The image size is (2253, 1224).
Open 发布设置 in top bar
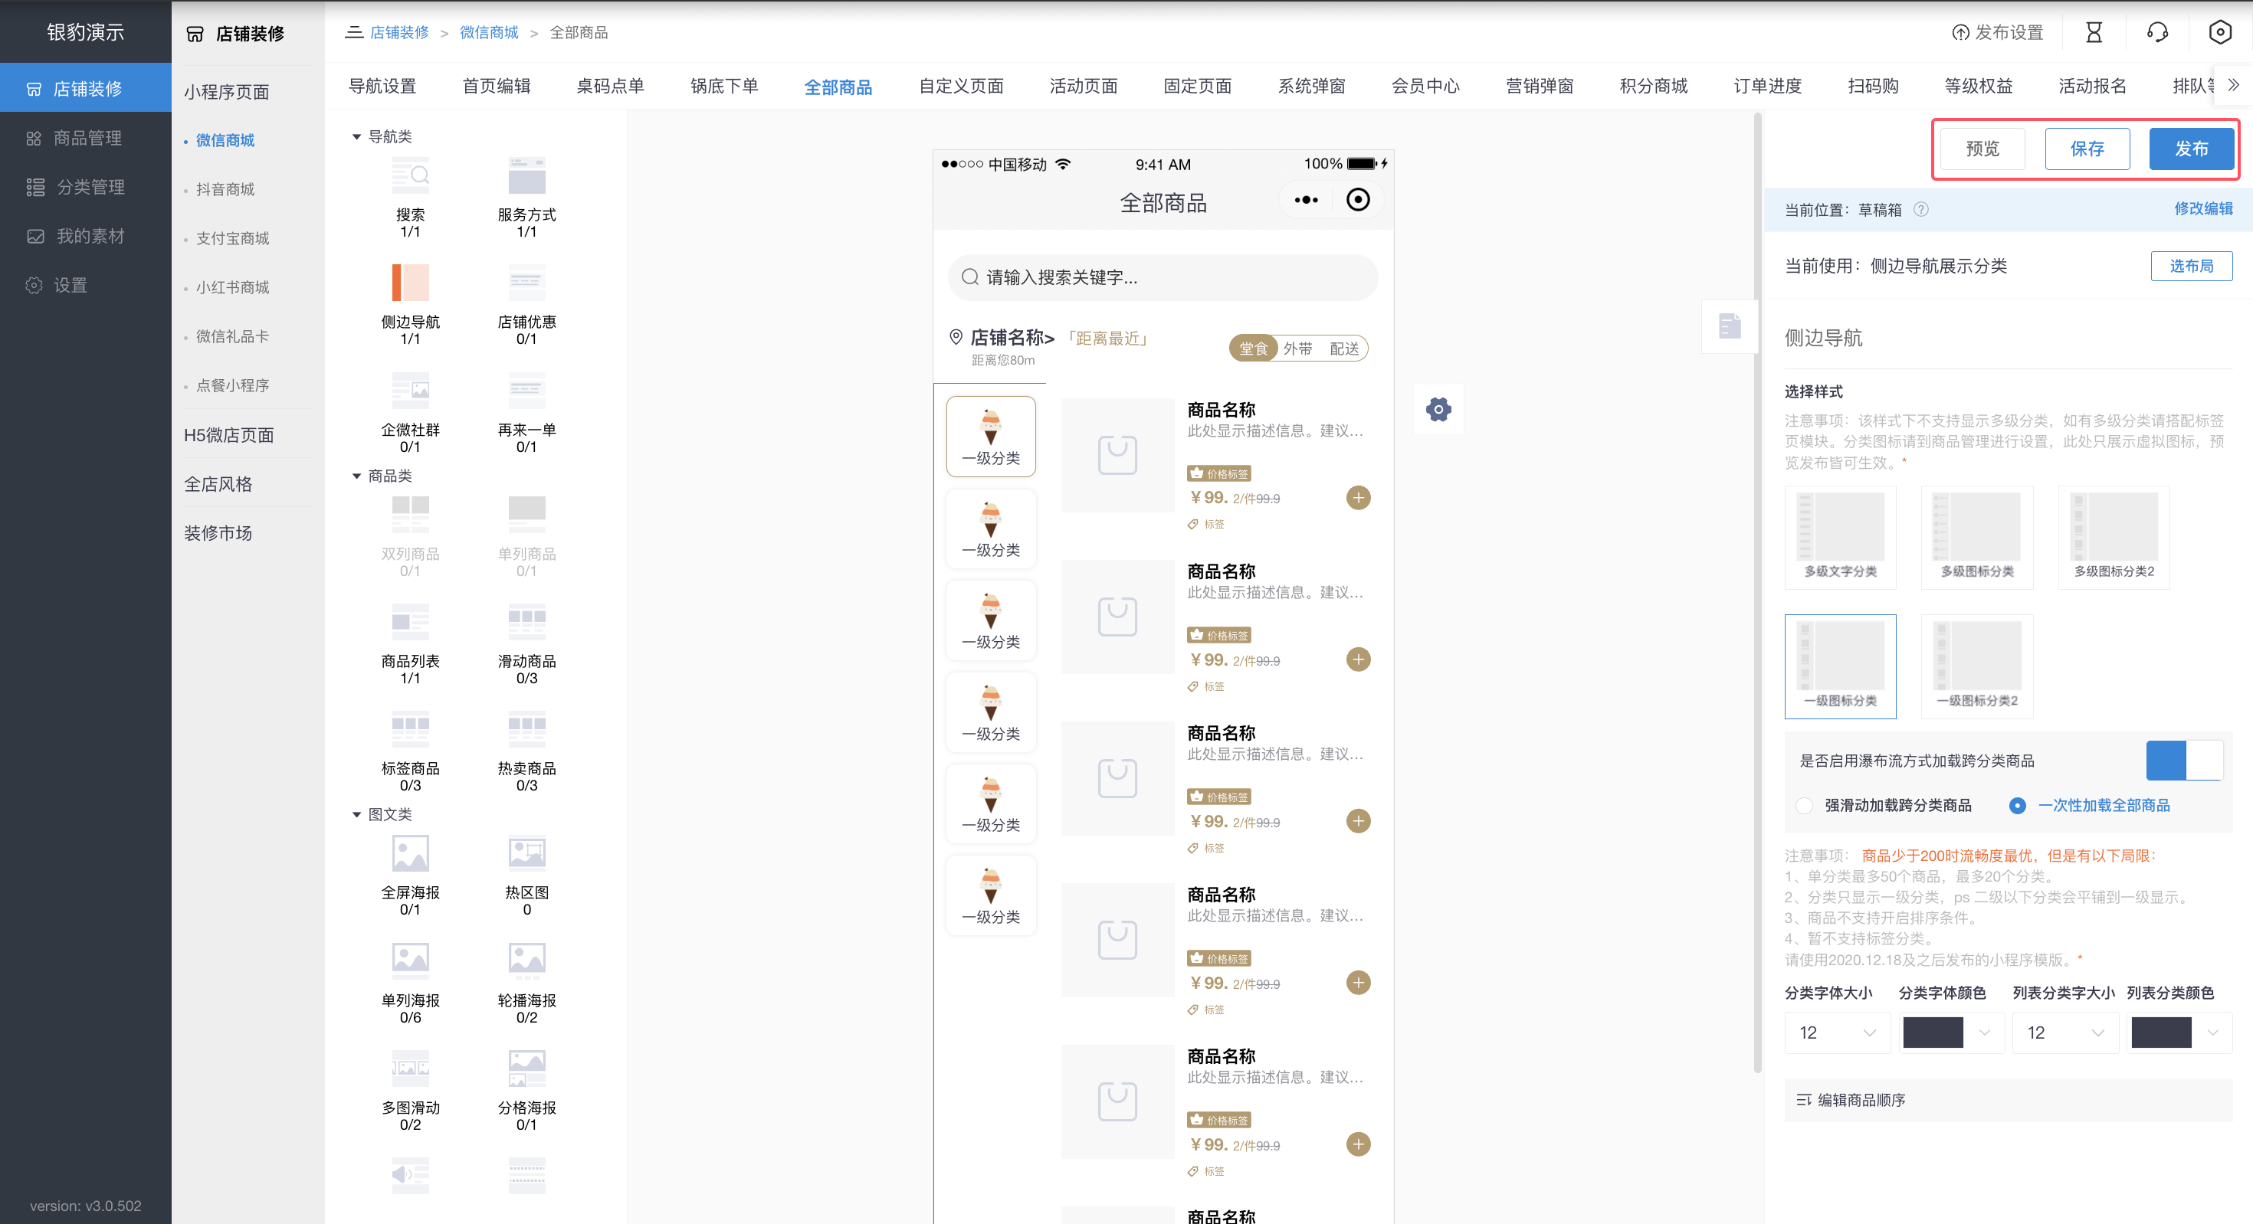[1998, 32]
